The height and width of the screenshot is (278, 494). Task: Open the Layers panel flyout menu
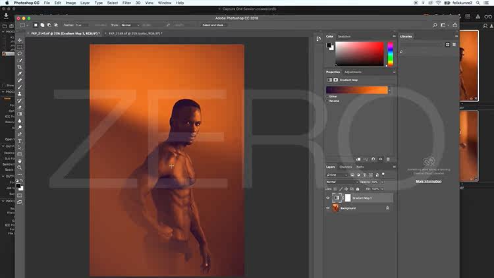[x=394, y=167]
